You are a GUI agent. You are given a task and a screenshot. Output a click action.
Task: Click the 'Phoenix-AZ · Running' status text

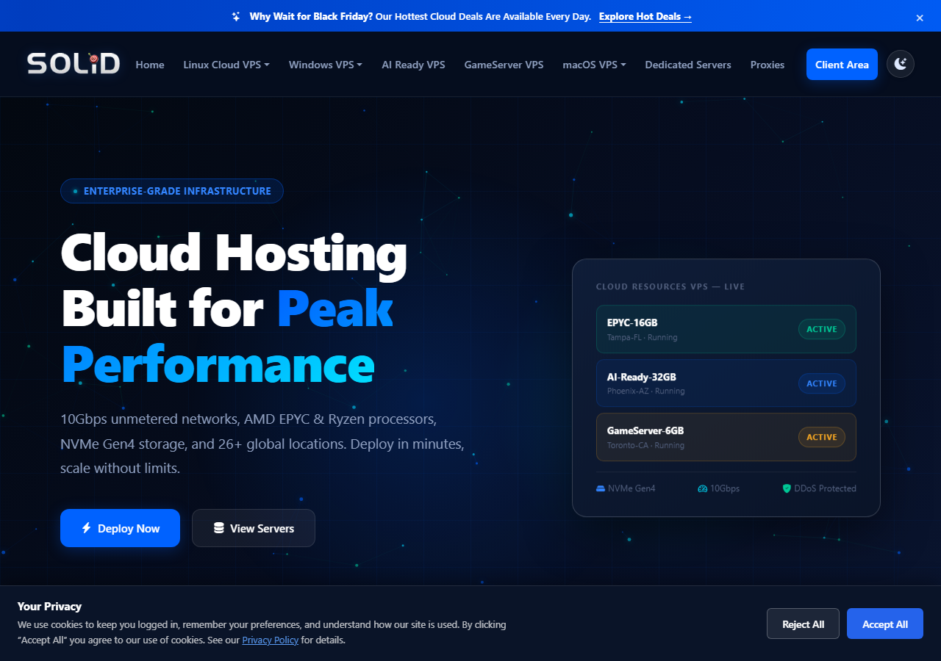click(646, 391)
